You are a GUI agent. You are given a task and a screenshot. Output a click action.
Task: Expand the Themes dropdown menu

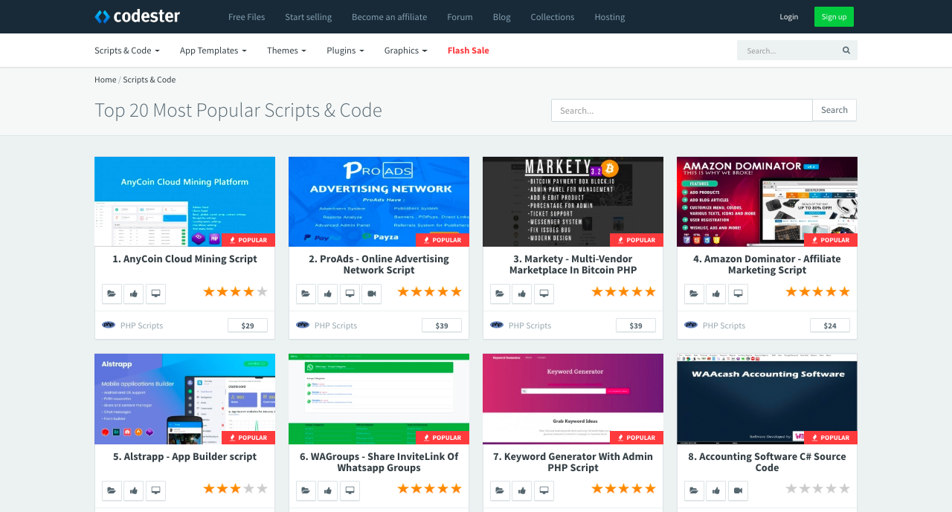pos(286,51)
